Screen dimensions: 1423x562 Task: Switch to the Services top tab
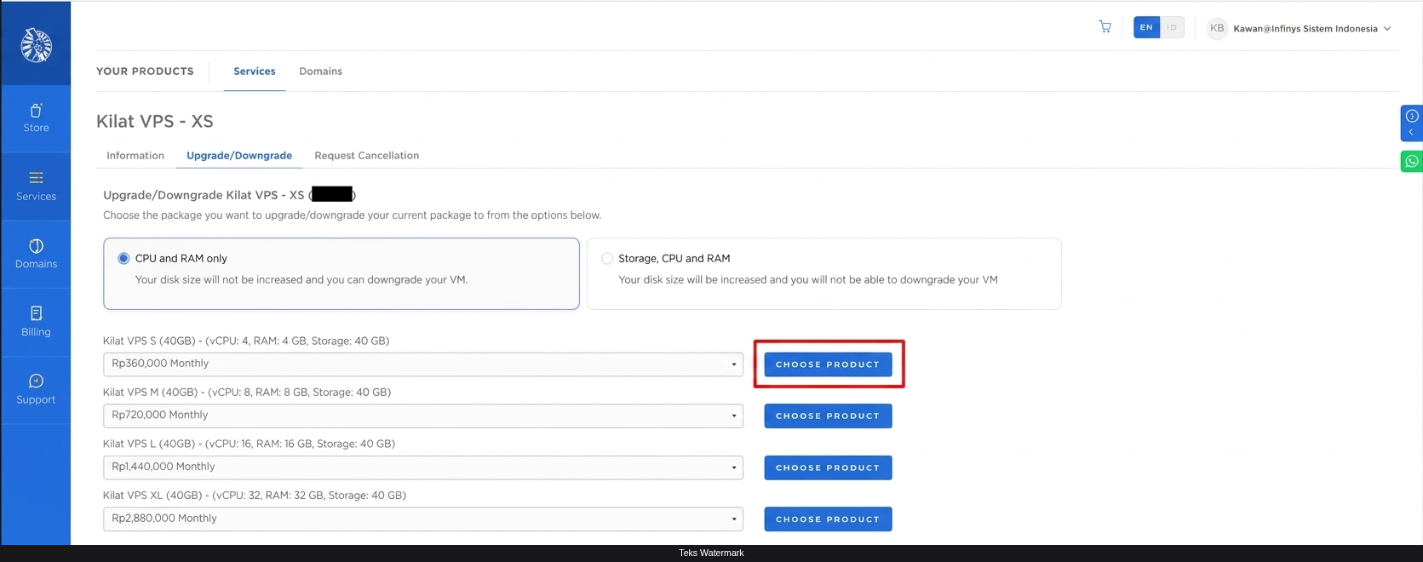(x=255, y=72)
